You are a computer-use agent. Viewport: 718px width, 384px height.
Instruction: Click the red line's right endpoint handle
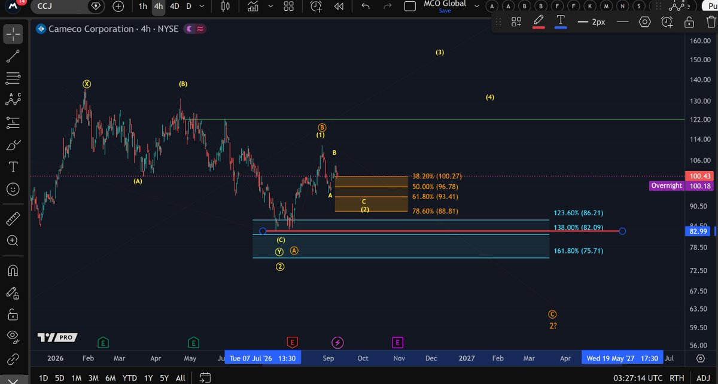622,231
